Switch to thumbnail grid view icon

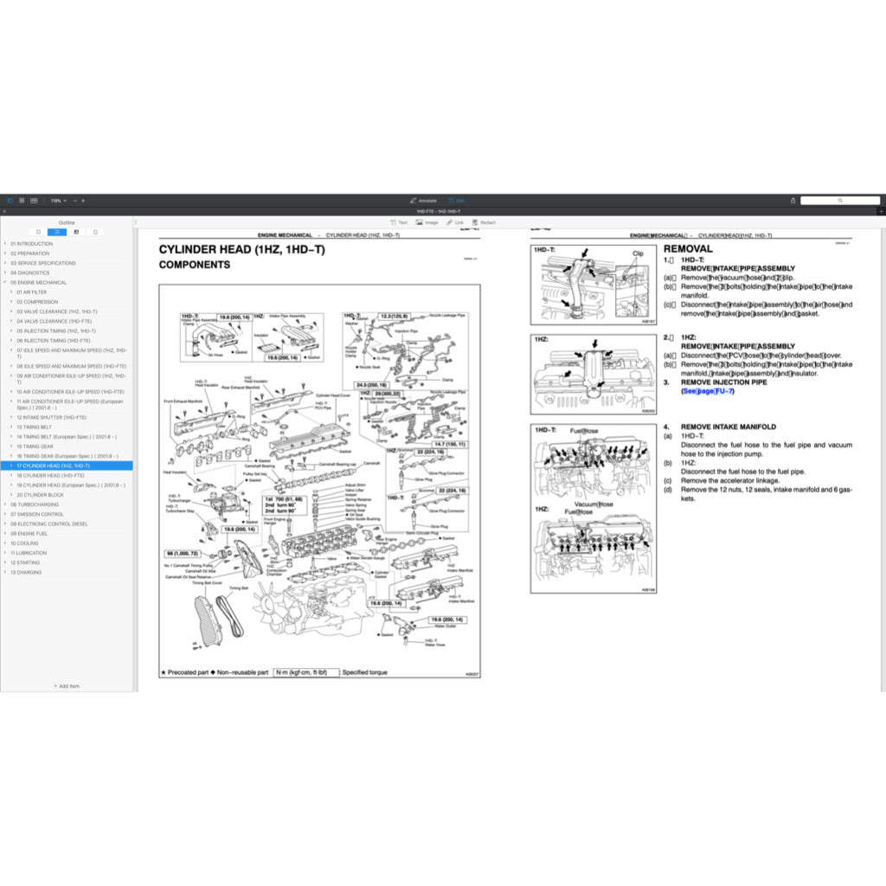tap(22, 200)
